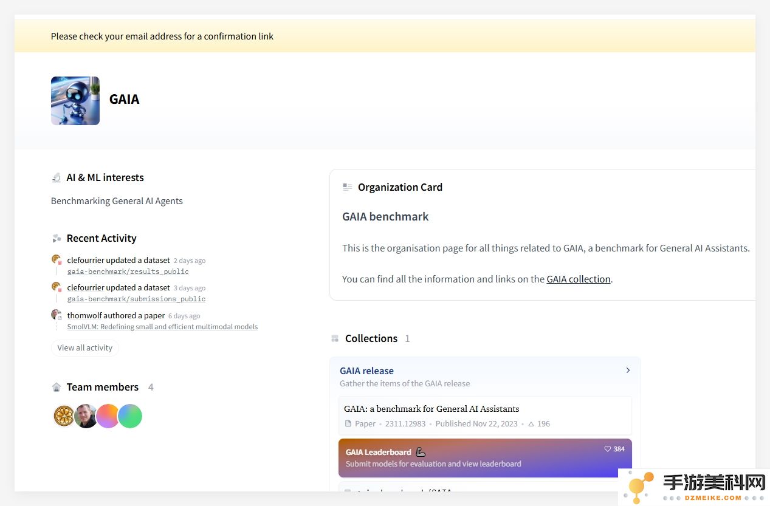Click the Paper document icon
Screen dimensions: 770x506
348,424
